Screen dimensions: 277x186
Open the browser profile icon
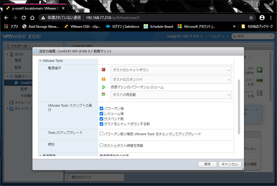coord(262,18)
